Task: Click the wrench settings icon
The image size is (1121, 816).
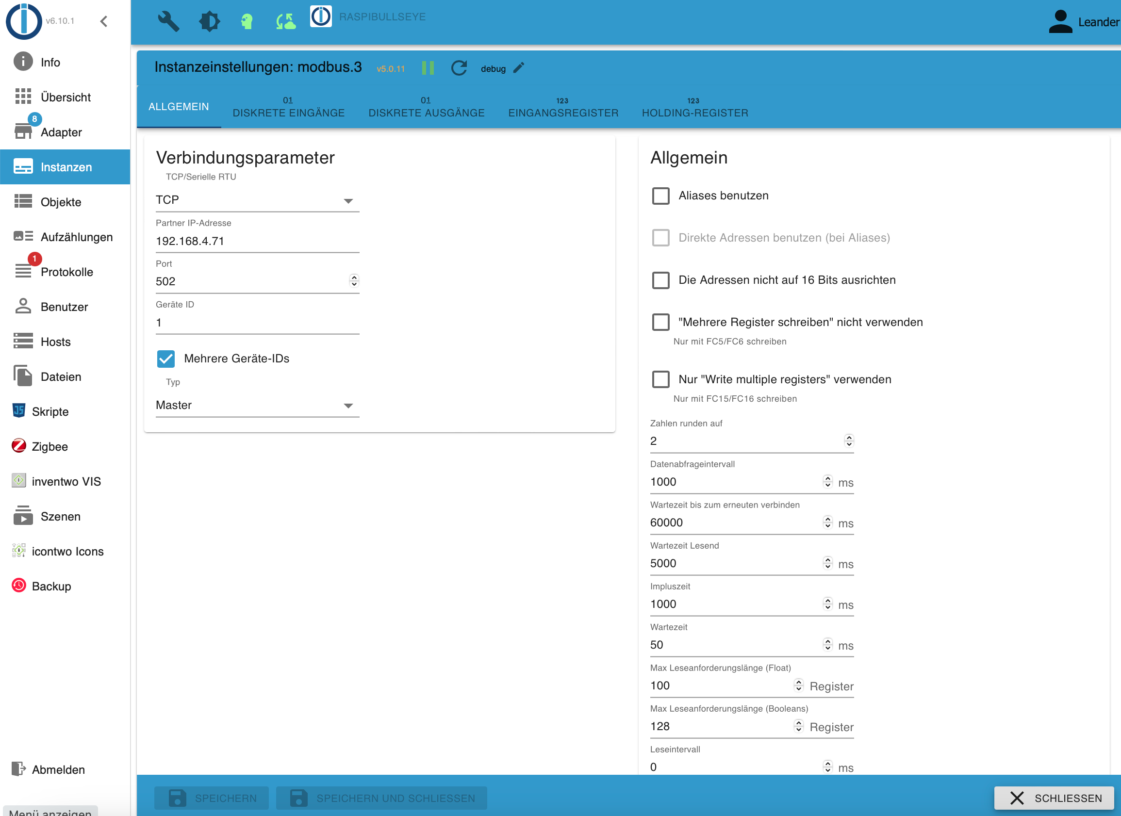Action: tap(168, 21)
